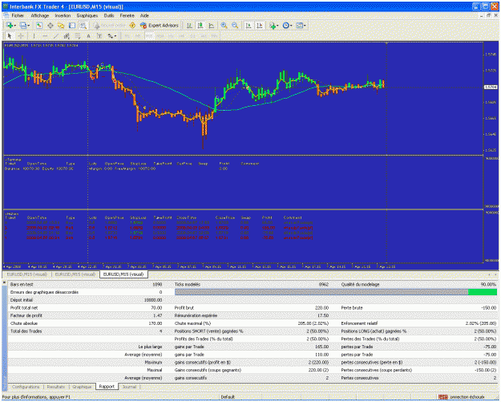
Task: Toggle Chart Shift from right border
Action: (260, 25)
